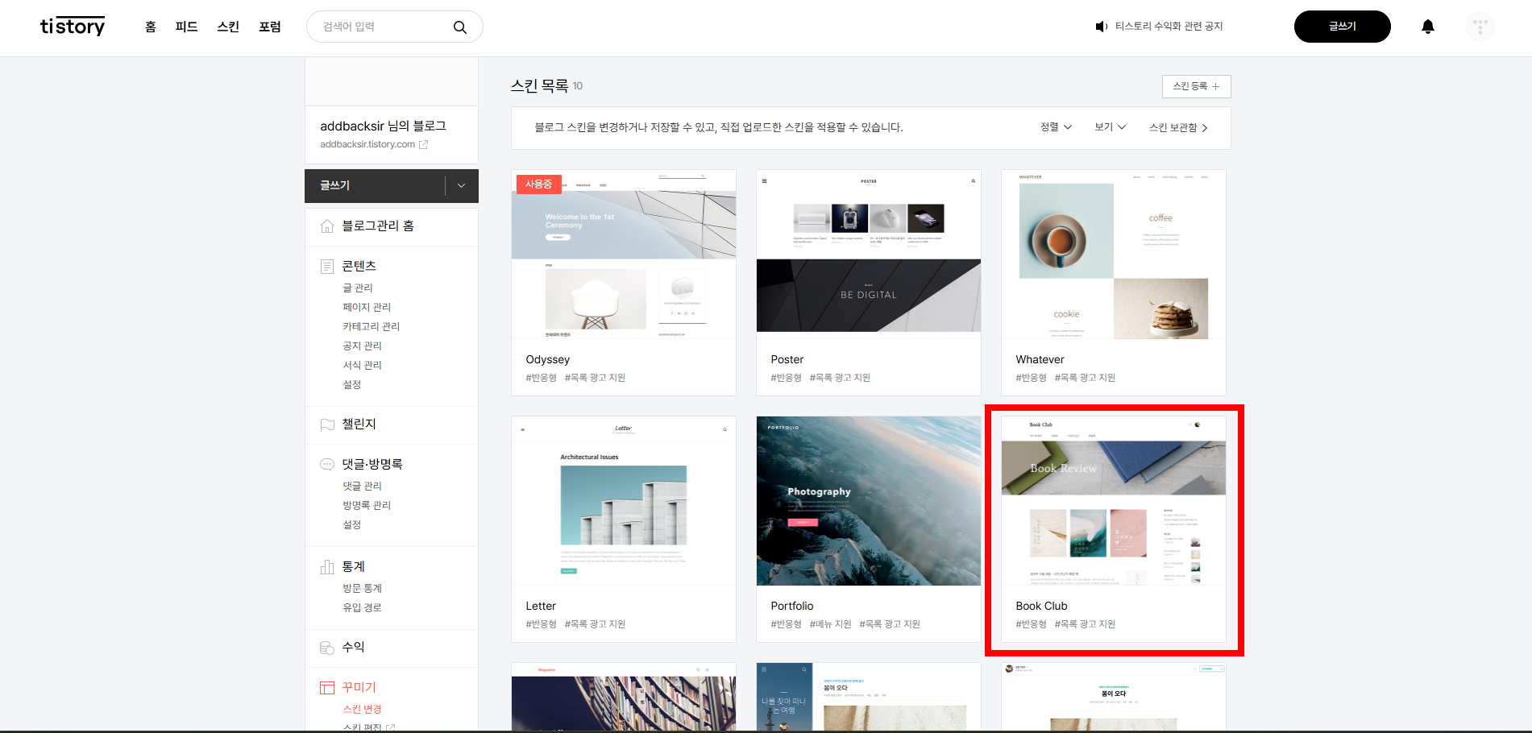This screenshot has width=1532, height=733.
Task: Click the sidebar 글쓰기 button
Action: click(x=375, y=186)
